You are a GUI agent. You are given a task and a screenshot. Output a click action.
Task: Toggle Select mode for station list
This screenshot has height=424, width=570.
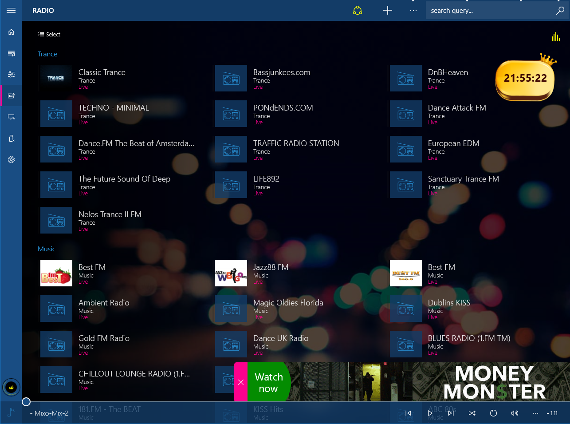[x=49, y=34]
